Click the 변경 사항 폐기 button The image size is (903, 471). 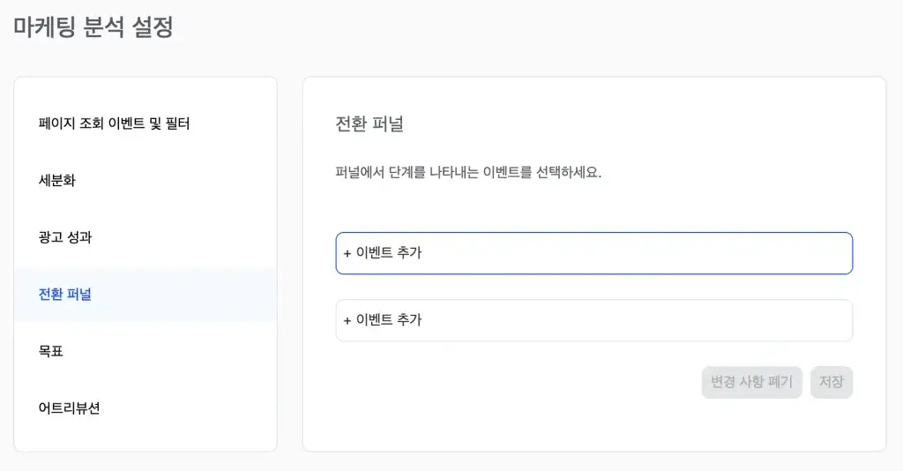[x=751, y=382]
